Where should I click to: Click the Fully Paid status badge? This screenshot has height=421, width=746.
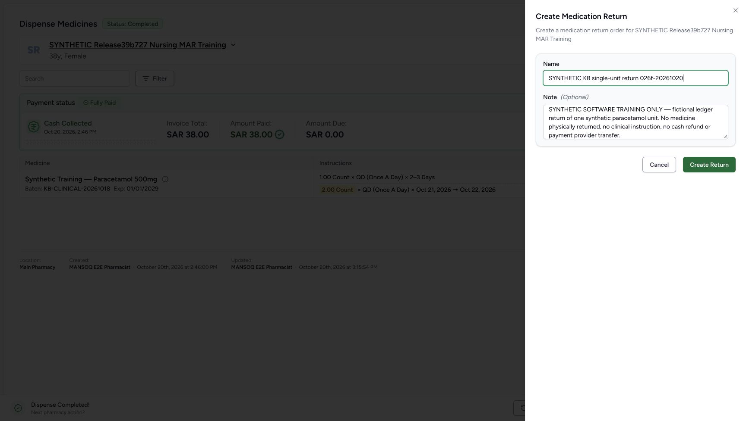pyautogui.click(x=99, y=103)
